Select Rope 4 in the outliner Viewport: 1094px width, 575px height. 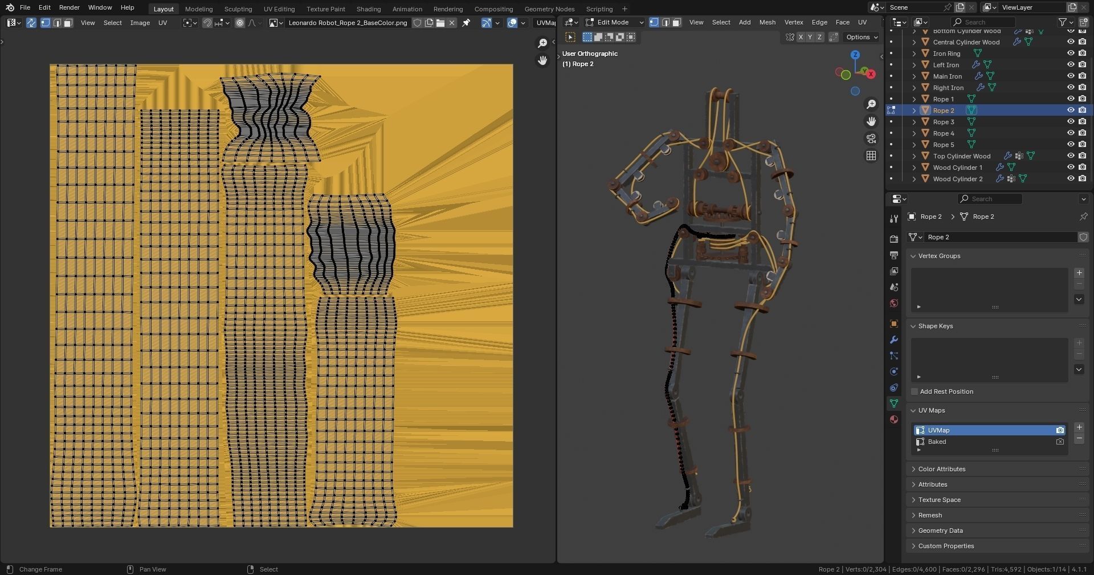[943, 133]
